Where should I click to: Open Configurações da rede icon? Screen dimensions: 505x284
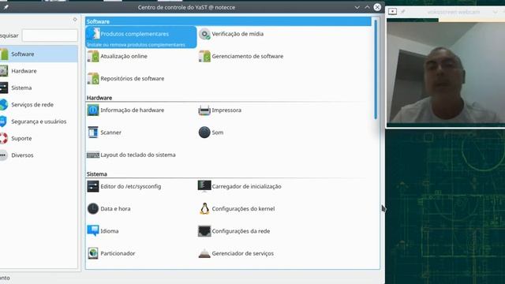point(204,231)
